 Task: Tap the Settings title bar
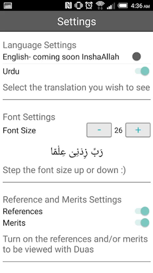click(x=76, y=22)
